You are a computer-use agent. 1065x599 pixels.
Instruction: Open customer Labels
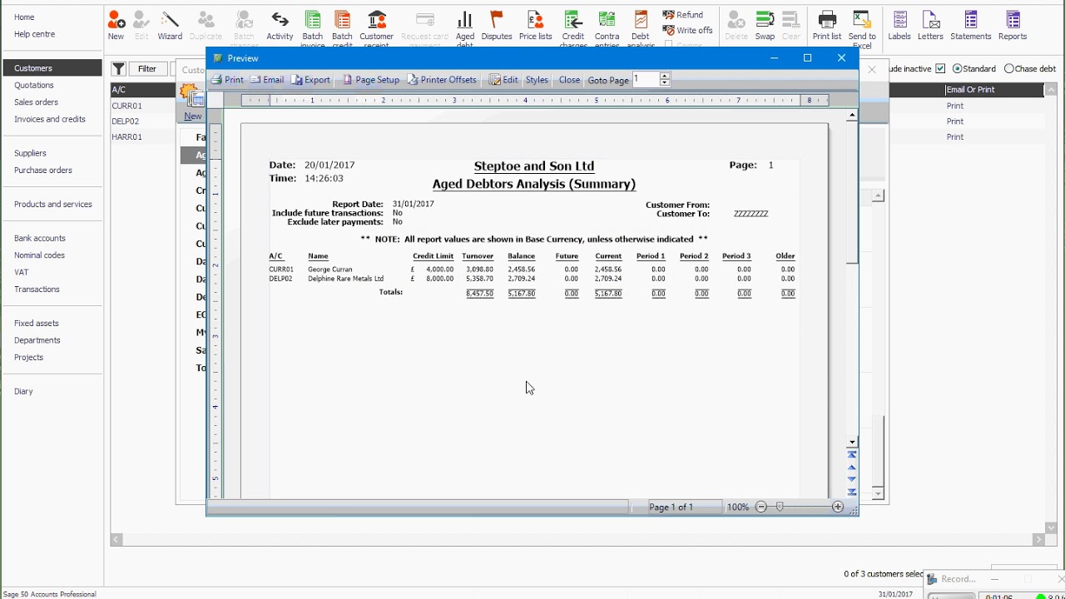[899, 25]
